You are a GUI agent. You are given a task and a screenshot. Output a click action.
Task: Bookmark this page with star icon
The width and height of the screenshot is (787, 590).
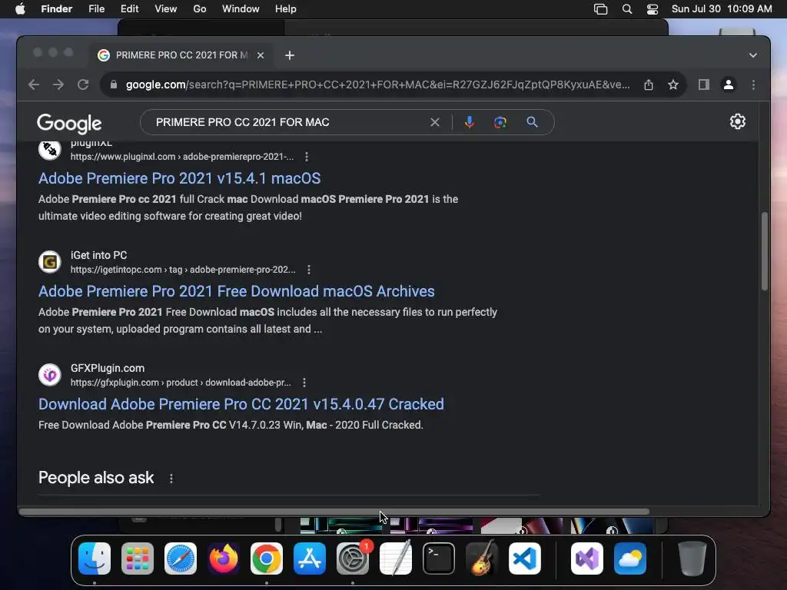click(x=673, y=85)
